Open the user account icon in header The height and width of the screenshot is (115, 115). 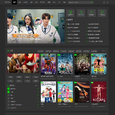(108, 2)
